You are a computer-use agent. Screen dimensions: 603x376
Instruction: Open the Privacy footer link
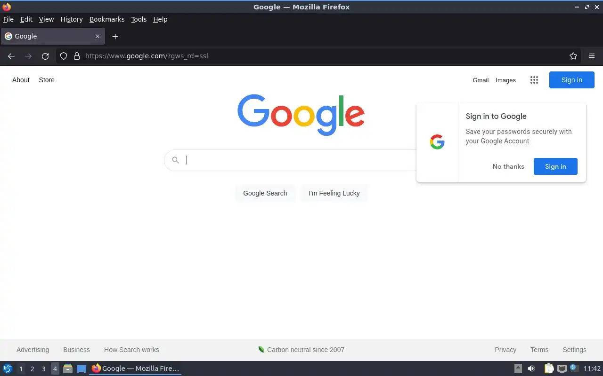click(505, 350)
